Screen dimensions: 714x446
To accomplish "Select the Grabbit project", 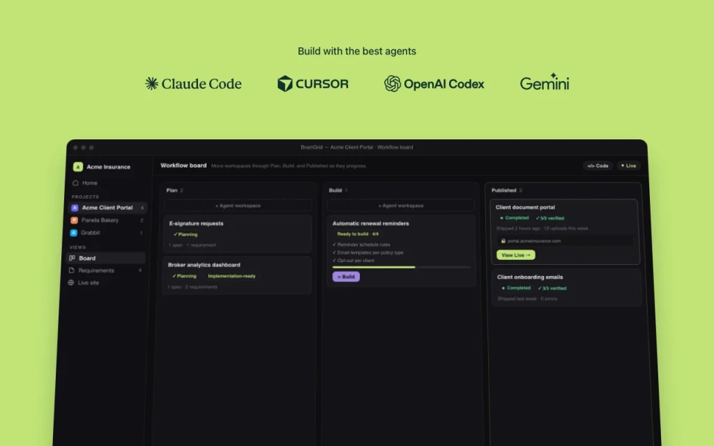I will 106,233.
